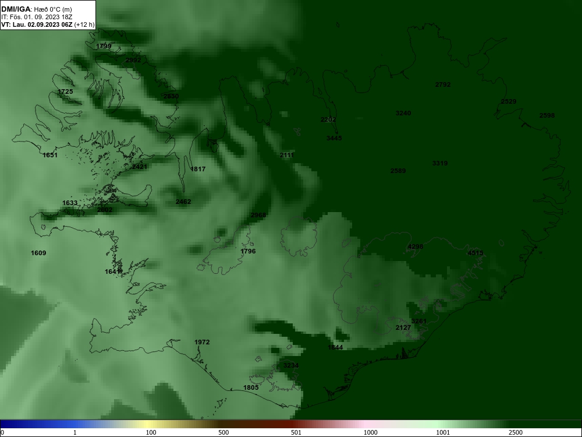Click the 2111 height value label
The height and width of the screenshot is (437, 582).
(287, 156)
